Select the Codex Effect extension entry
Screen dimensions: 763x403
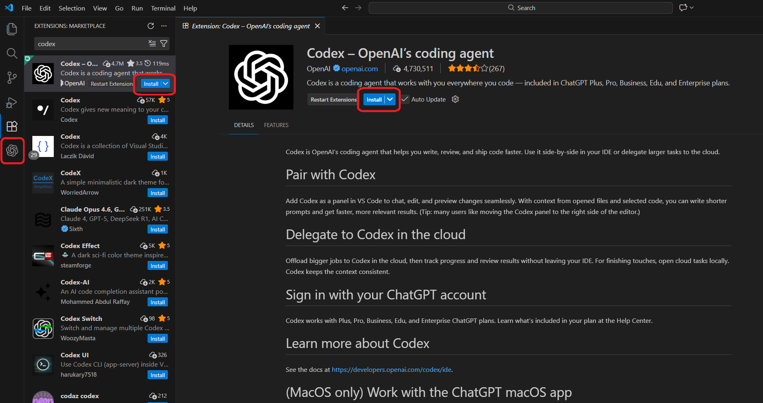point(100,256)
